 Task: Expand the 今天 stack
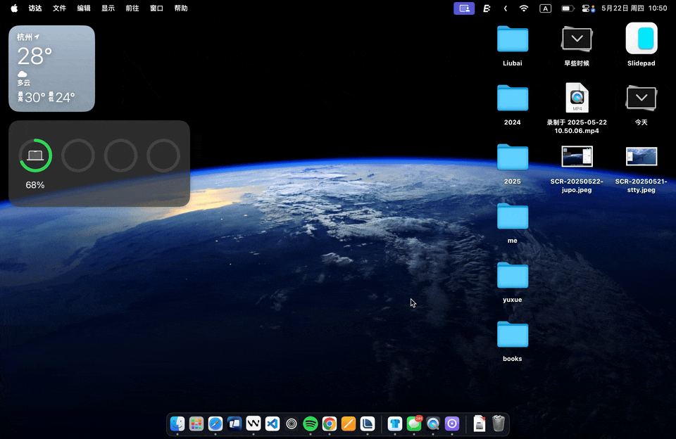[x=641, y=98]
